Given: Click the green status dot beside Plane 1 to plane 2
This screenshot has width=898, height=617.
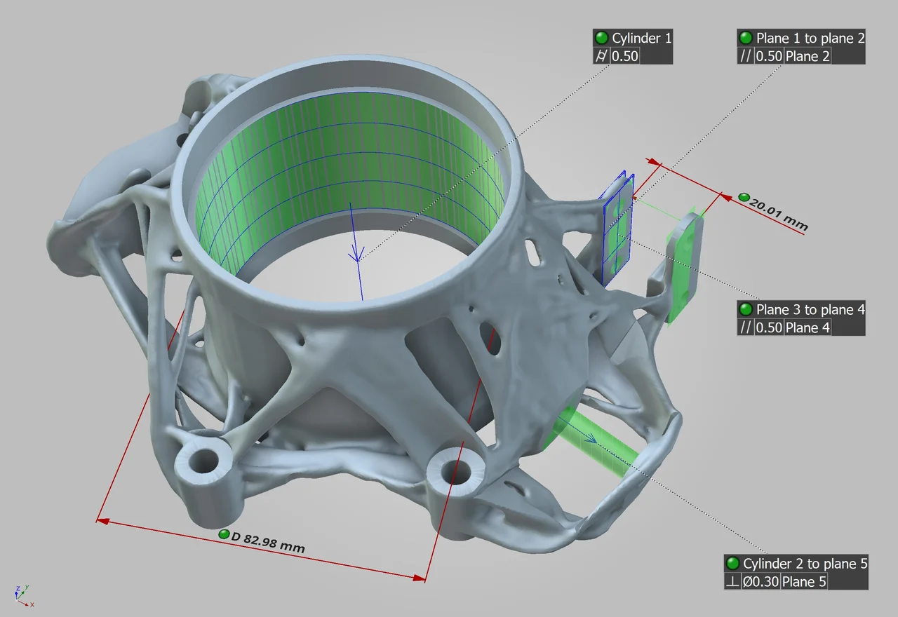Looking at the screenshot, I should pos(745,38).
